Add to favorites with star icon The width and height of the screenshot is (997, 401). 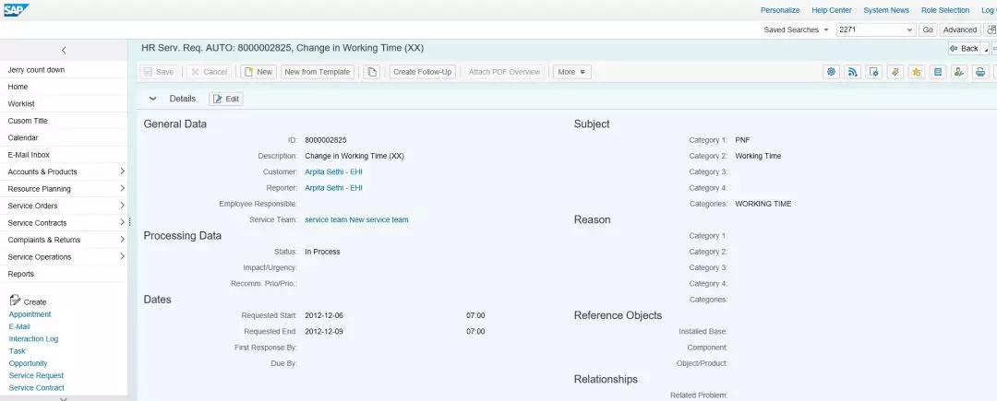(x=917, y=72)
